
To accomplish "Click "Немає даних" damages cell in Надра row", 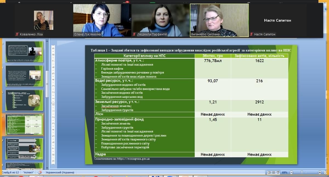I will pos(213,154).
